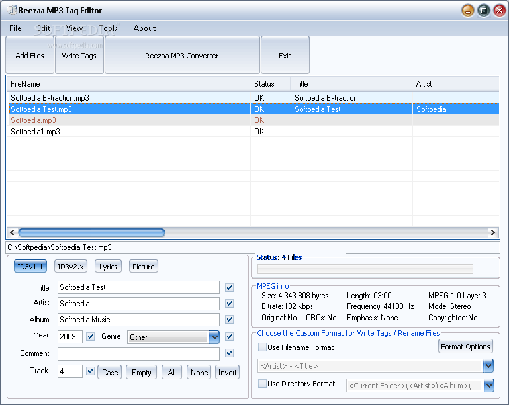The height and width of the screenshot is (405, 509).
Task: Sort by Artist column header
Action: [456, 84]
